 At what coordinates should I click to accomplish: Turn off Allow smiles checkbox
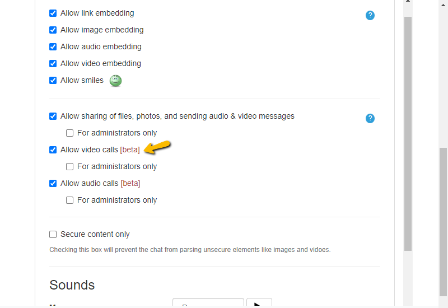pos(53,80)
